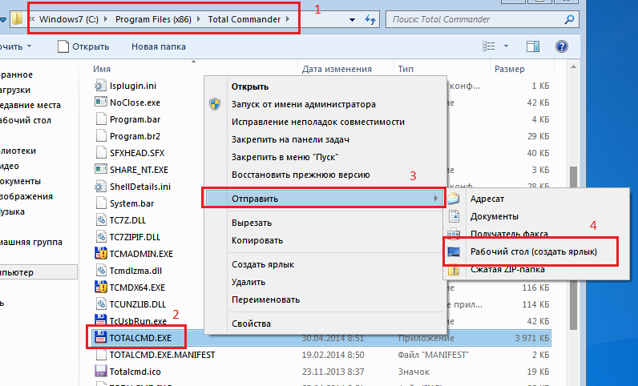Image resolution: width=638 pixels, height=386 pixels.
Task: Click the change view icon
Action: tap(488, 46)
